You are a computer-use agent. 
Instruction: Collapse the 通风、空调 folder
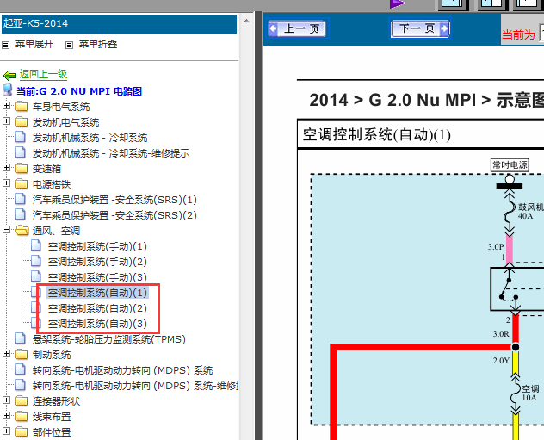(x=6, y=229)
